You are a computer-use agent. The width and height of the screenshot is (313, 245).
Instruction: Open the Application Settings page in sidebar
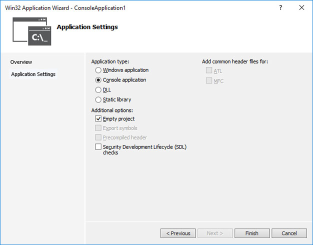pyautogui.click(x=33, y=74)
